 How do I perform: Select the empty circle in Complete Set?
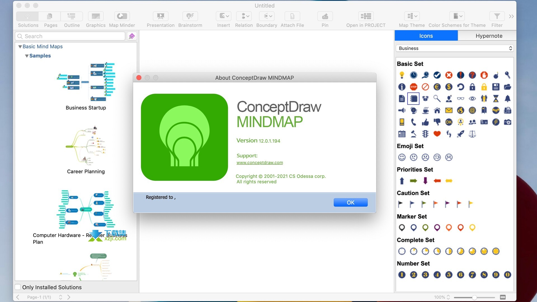point(402,251)
